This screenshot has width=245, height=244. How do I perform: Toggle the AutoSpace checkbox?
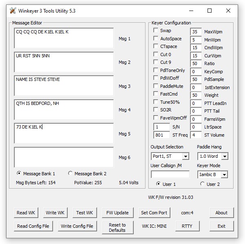pos(156,38)
